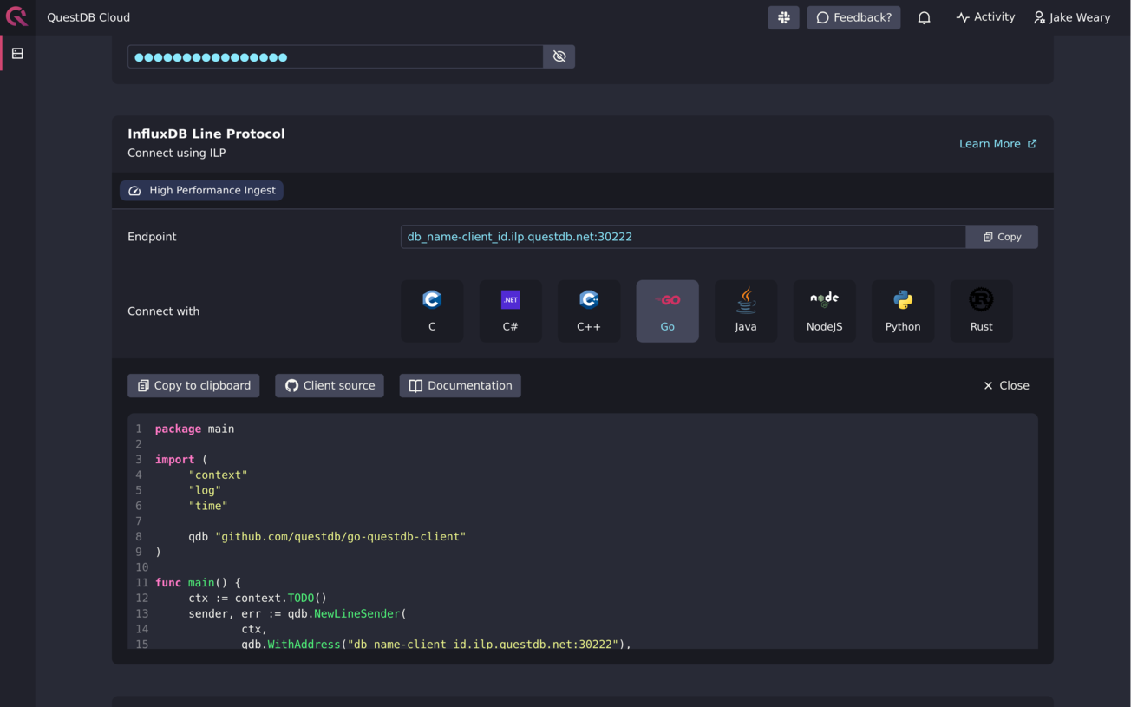The image size is (1131, 707).
Task: Click the 'QuestDB Cloud' title text
Action: coord(88,17)
